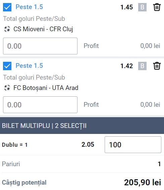Click the B badge next to odds 1.42
The width and height of the screenshot is (164, 190).
pos(142,66)
